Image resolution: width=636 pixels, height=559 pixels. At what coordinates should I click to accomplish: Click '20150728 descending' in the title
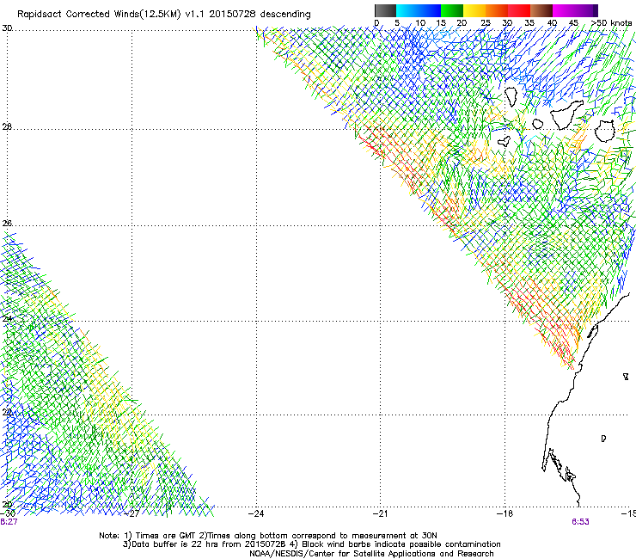260,15
